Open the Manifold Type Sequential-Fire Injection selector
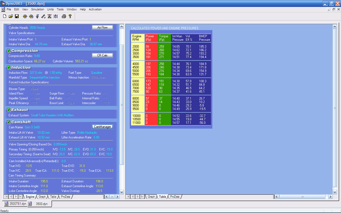 [x=44, y=77]
